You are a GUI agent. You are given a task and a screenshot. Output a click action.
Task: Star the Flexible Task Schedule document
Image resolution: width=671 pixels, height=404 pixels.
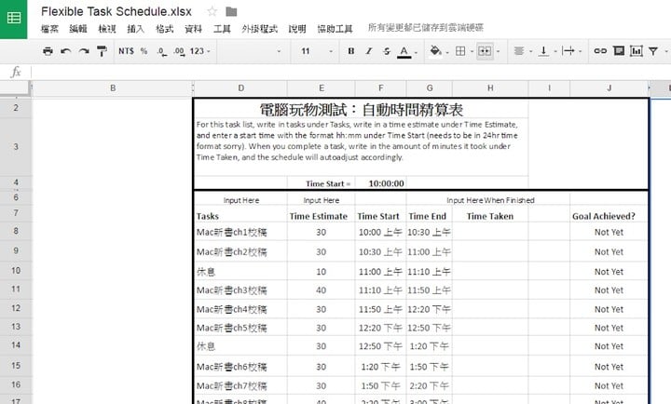[x=212, y=11]
